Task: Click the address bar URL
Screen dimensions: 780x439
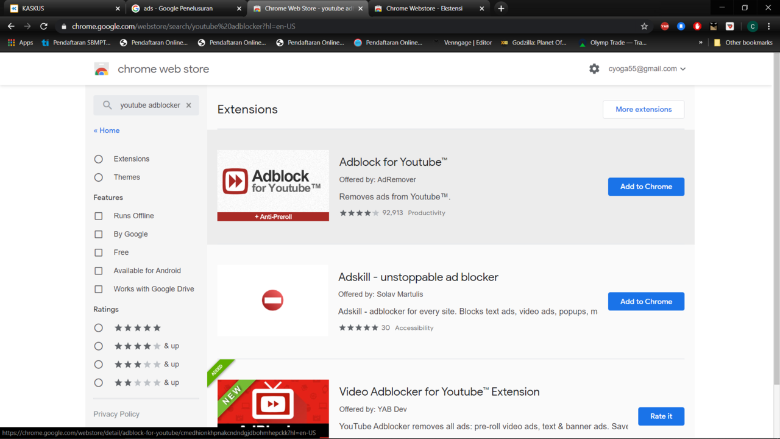Action: pyautogui.click(x=183, y=26)
